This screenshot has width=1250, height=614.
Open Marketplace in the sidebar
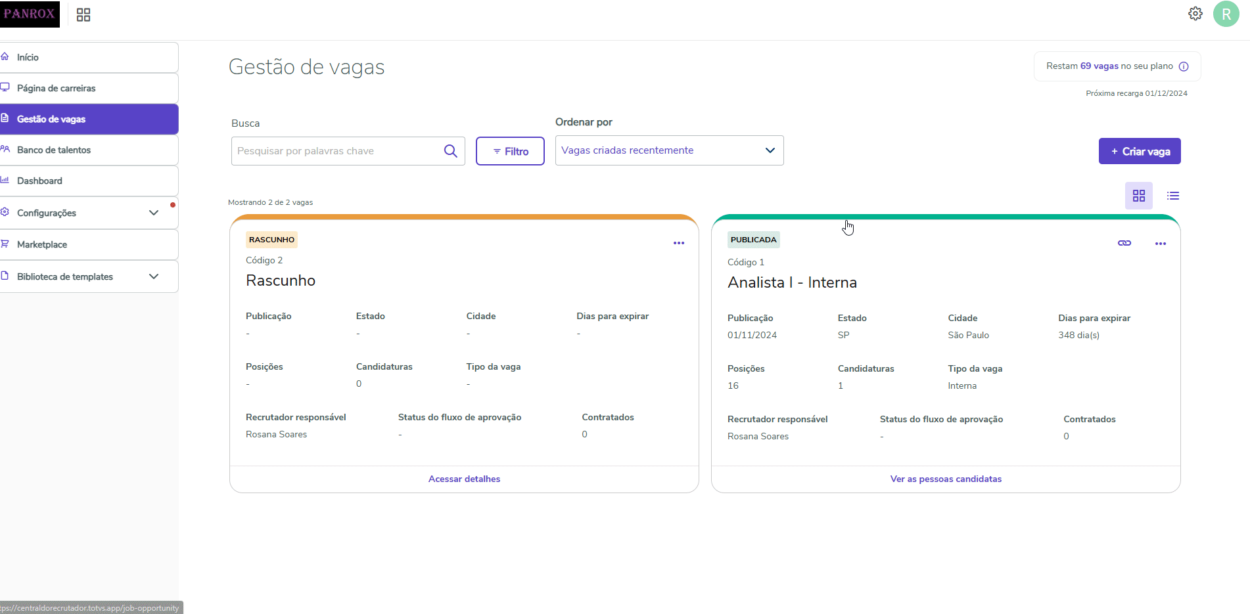[x=89, y=244]
